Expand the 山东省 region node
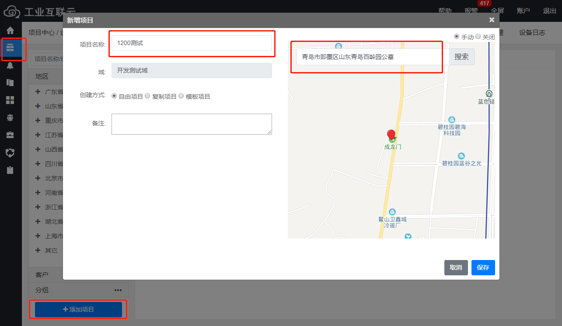The image size is (562, 326). 38,106
